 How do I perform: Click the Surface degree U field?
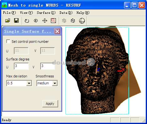pos(21,66)
